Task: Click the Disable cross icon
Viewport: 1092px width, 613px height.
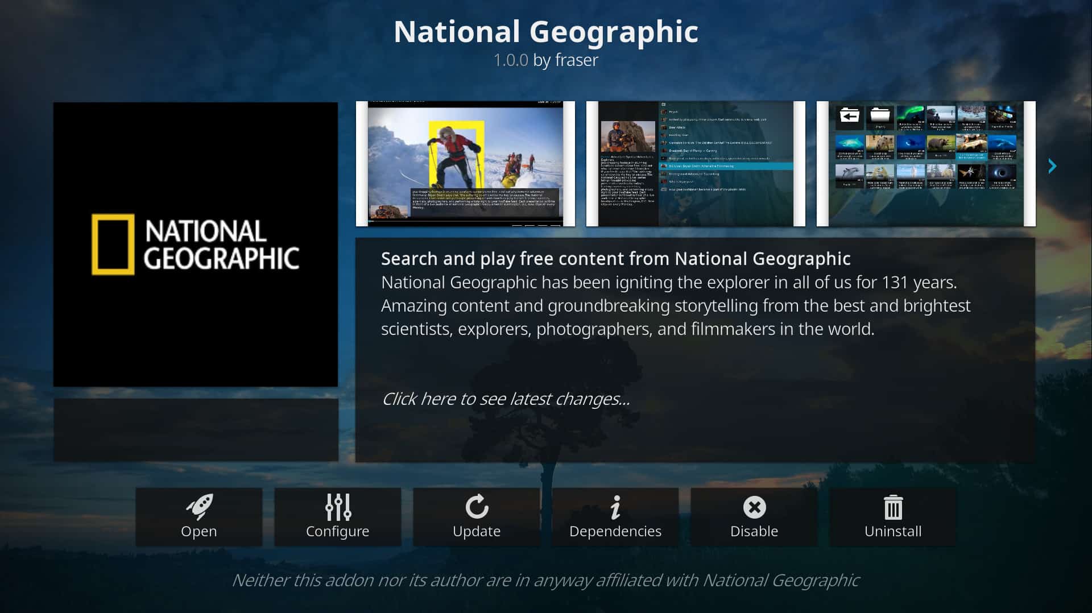Action: click(x=754, y=507)
